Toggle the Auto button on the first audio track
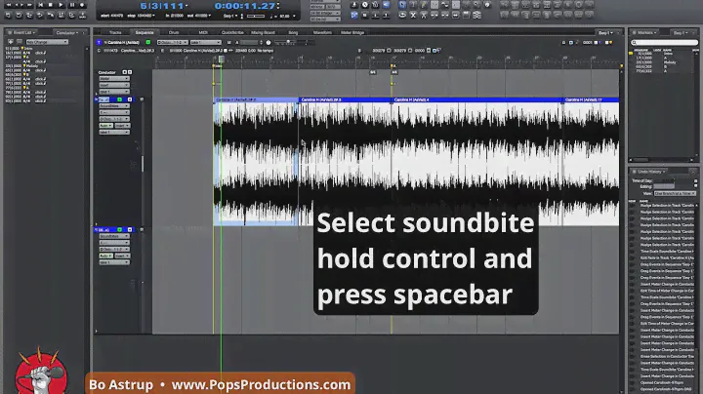703x394 pixels. [x=104, y=124]
